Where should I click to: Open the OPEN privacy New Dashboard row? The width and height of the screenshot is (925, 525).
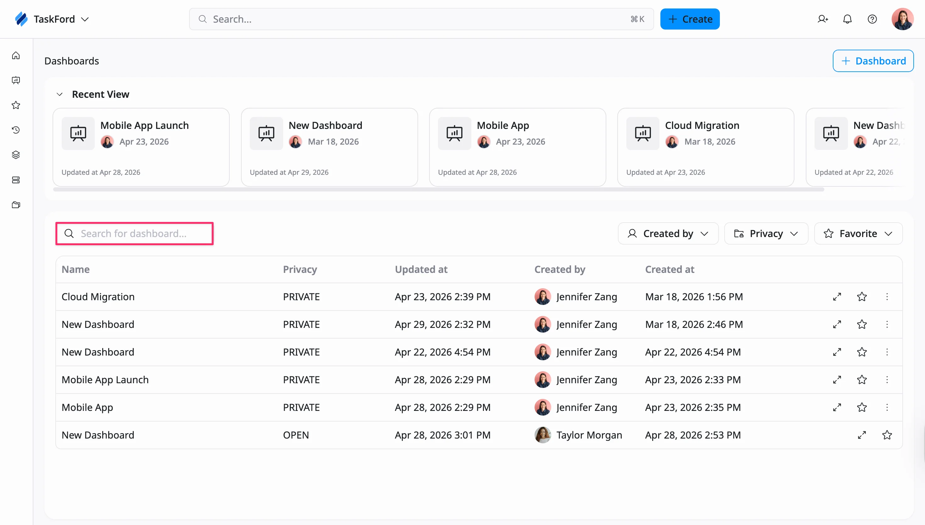[x=479, y=435]
